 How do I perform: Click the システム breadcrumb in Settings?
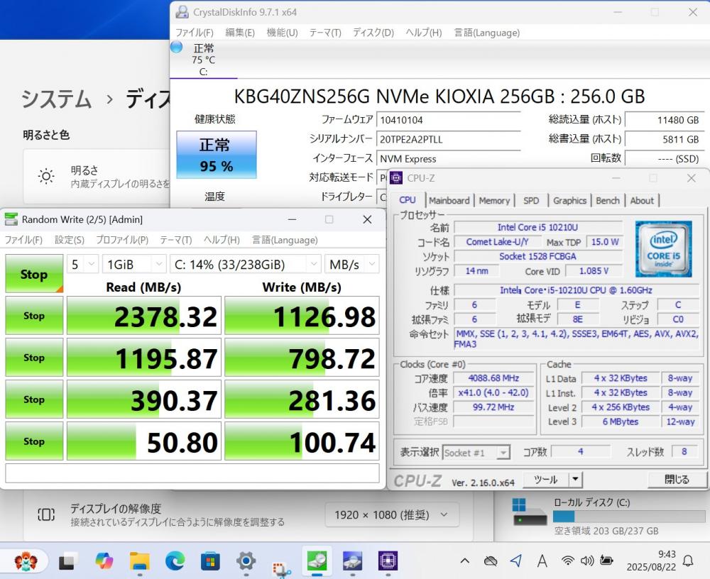57,99
